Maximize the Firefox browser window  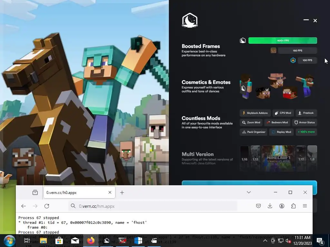pyautogui.click(x=290, y=192)
